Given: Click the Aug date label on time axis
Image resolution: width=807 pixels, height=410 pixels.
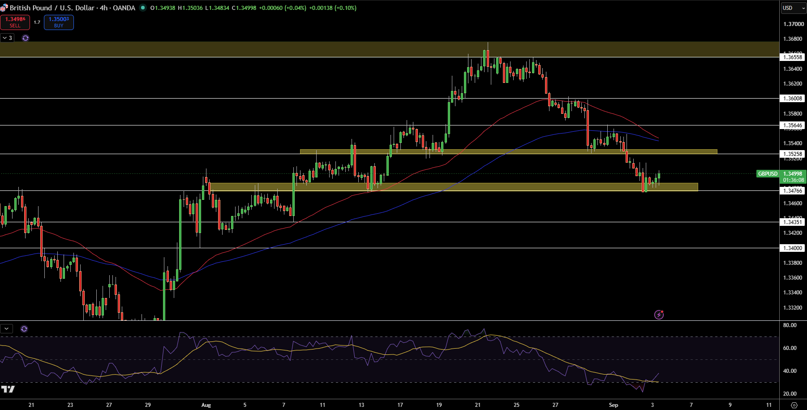Looking at the screenshot, I should pos(206,405).
